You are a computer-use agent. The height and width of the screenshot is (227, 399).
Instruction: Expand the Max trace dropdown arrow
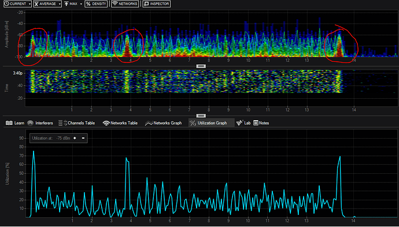pos(81,4)
